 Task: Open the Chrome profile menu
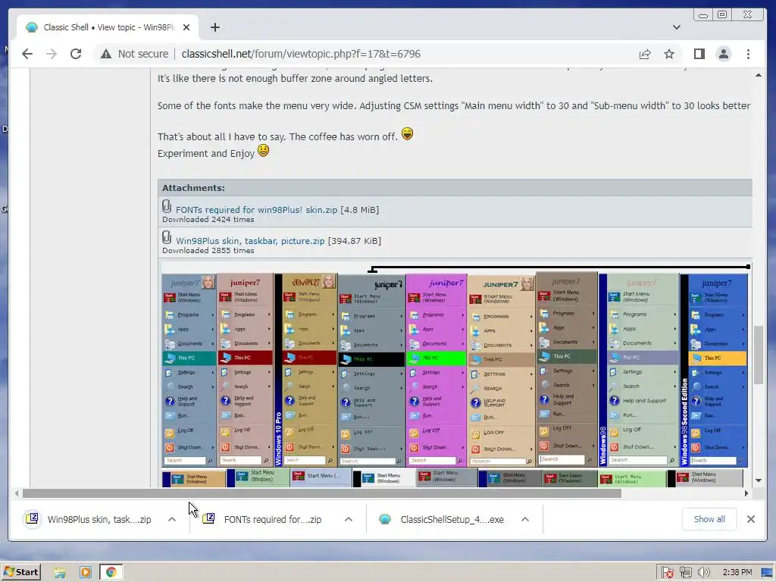click(724, 54)
